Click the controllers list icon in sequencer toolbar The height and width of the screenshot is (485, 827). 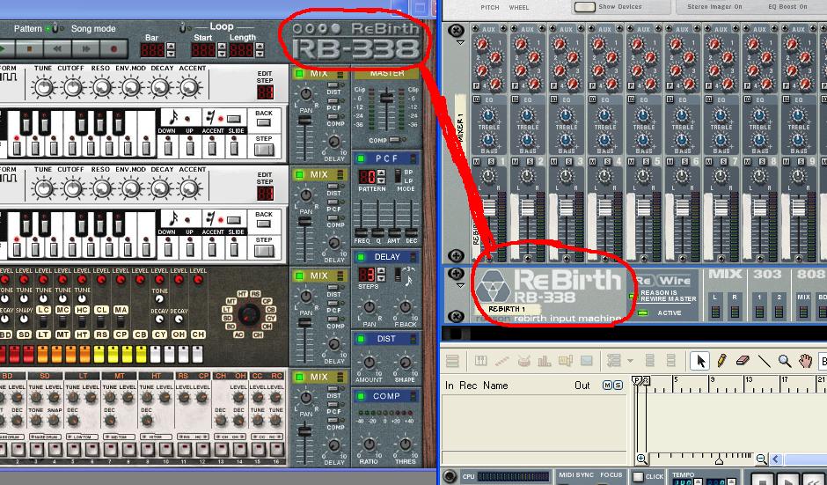coord(614,361)
